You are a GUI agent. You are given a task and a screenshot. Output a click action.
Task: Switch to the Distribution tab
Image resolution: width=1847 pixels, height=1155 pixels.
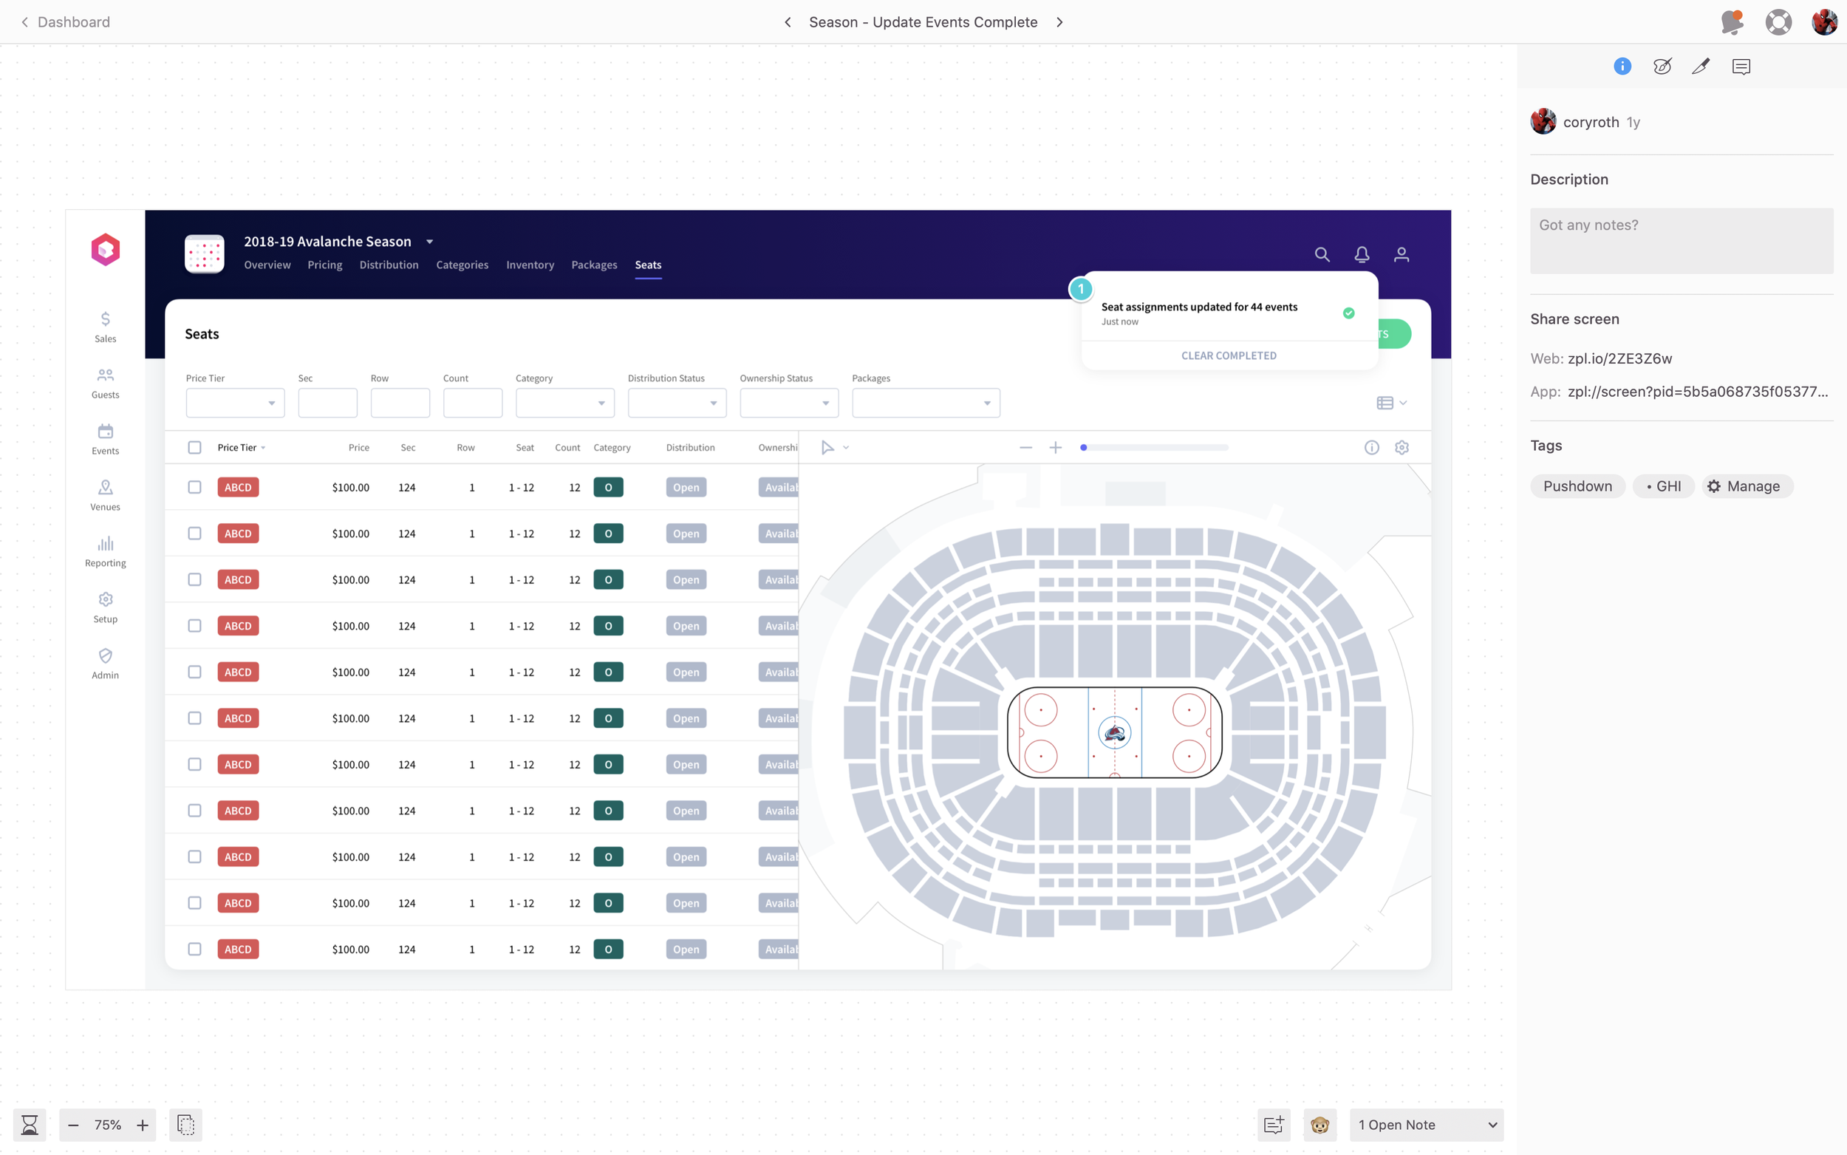tap(389, 265)
